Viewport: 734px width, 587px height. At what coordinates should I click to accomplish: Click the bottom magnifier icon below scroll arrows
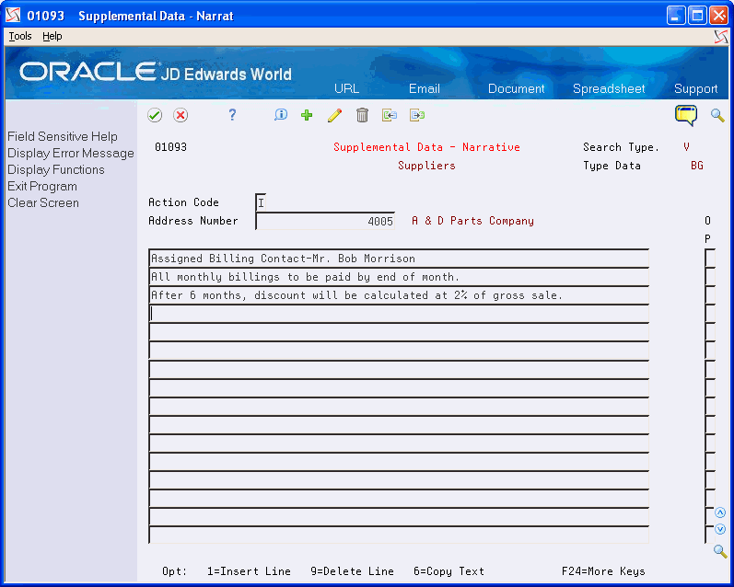720,551
